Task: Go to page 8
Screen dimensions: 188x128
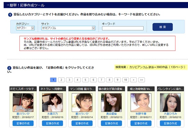Action: [109, 80]
